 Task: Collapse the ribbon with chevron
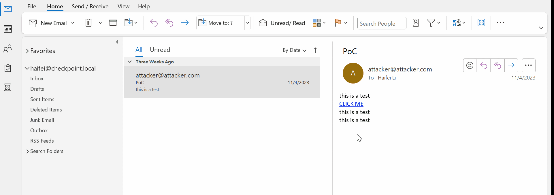tap(541, 28)
